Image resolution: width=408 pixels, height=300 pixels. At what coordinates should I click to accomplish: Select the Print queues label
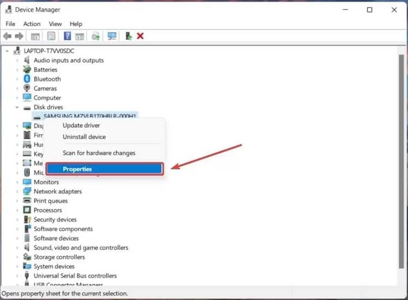point(50,201)
